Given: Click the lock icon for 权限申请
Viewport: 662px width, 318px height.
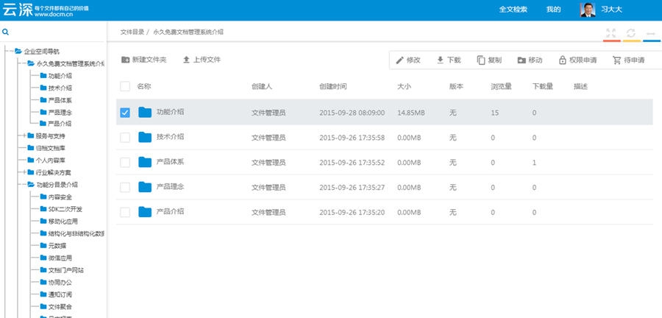Looking at the screenshot, I should coord(563,60).
